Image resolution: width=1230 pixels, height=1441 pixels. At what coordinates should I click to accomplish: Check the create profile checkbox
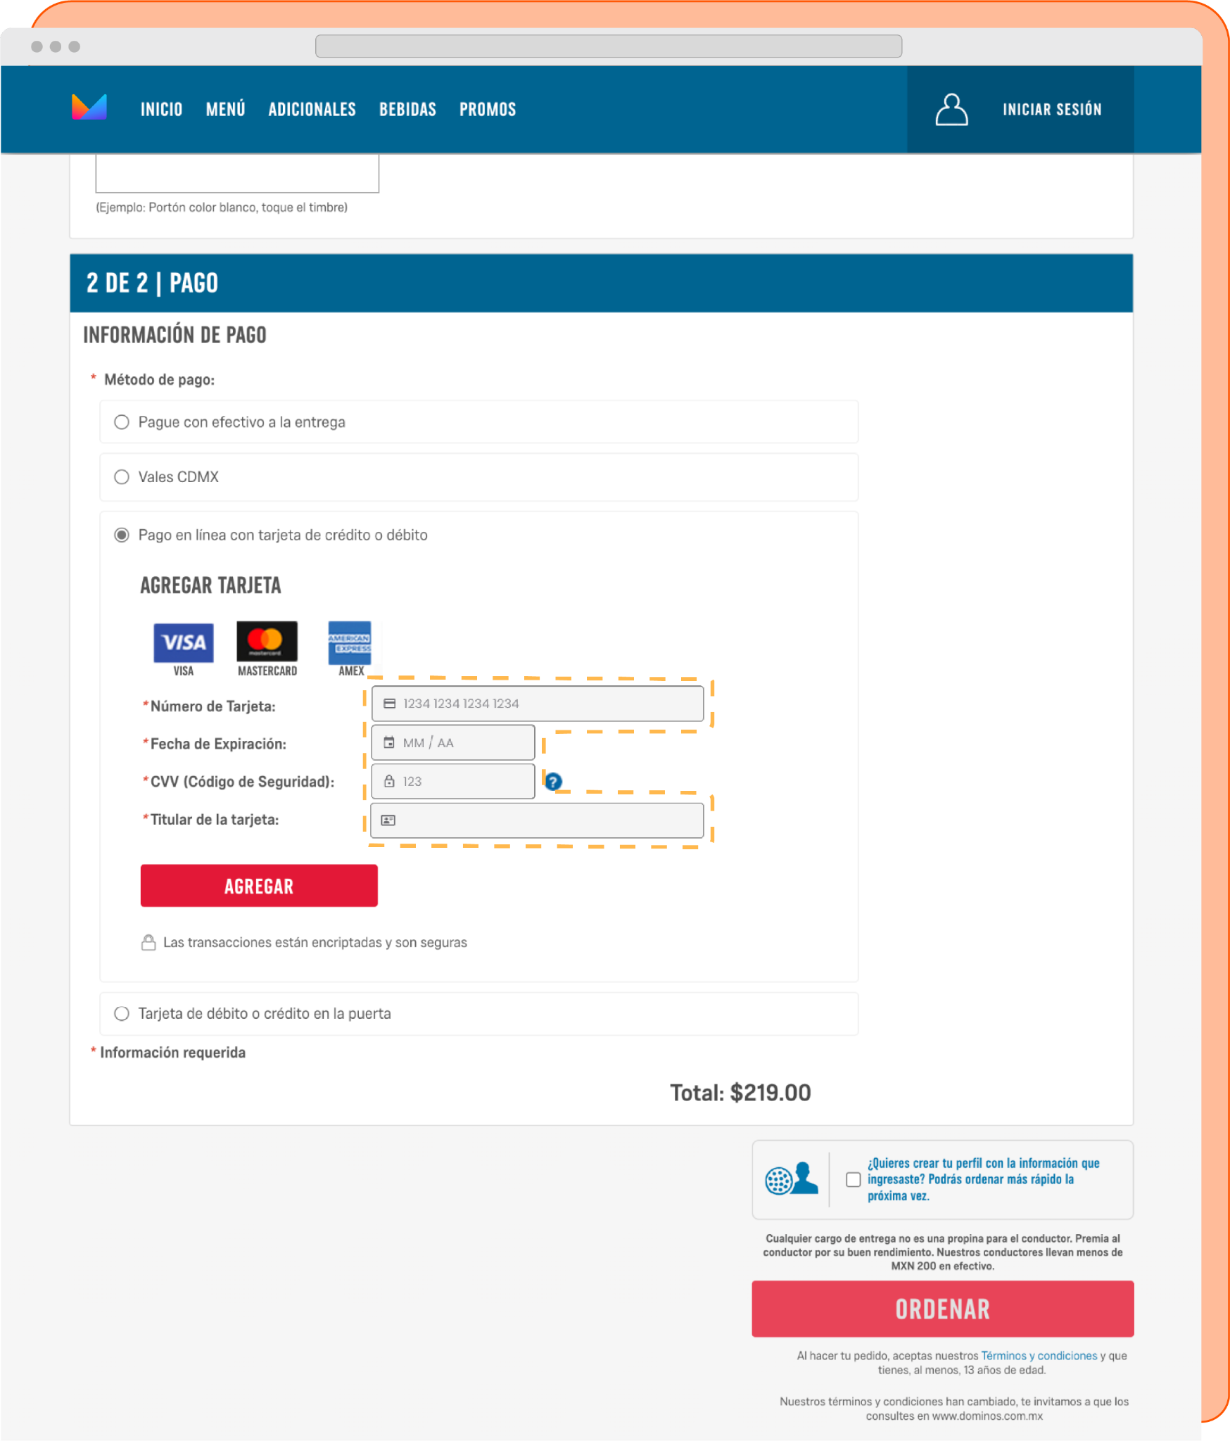tap(853, 1179)
